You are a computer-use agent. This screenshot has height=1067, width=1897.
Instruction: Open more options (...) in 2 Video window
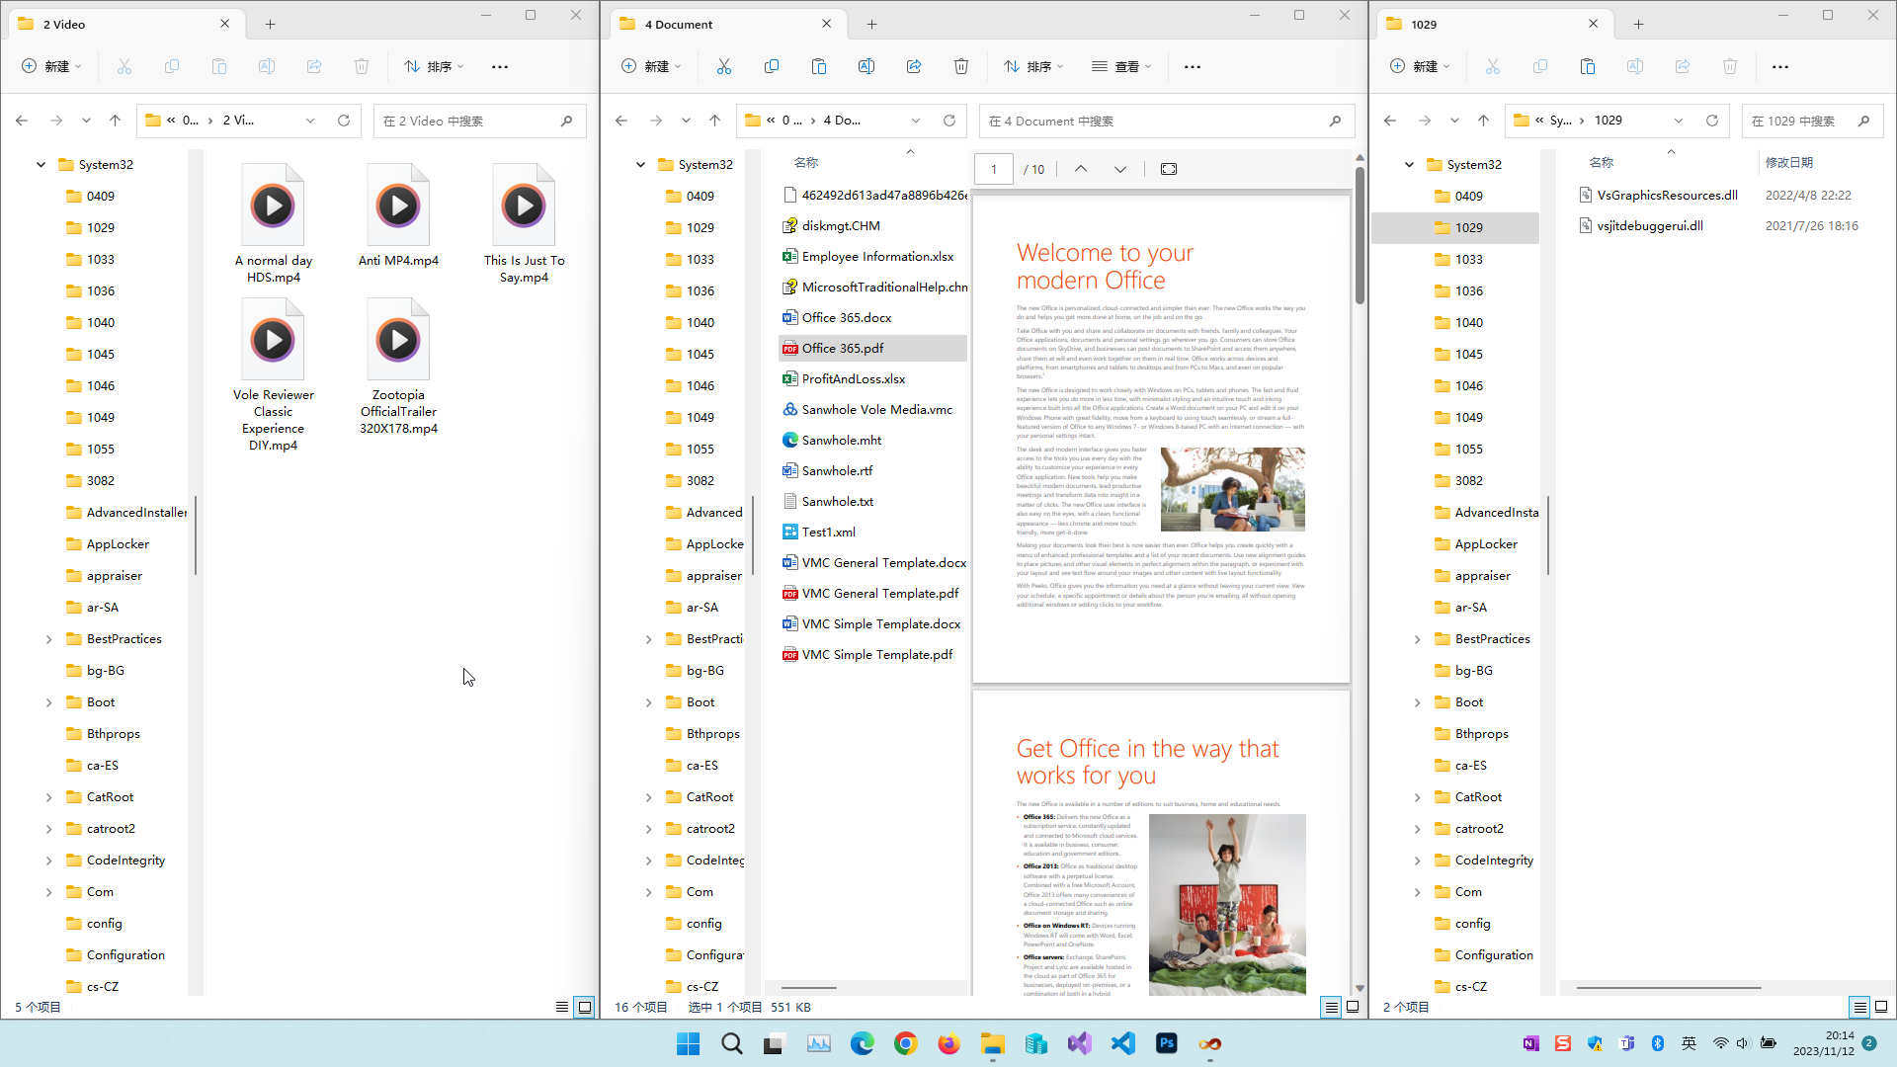[500, 66]
